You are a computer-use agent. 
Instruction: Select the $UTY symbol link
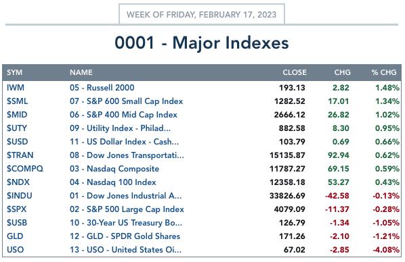click(17, 128)
